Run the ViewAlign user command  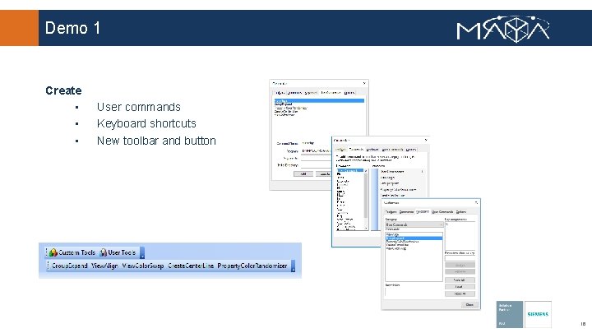104,266
